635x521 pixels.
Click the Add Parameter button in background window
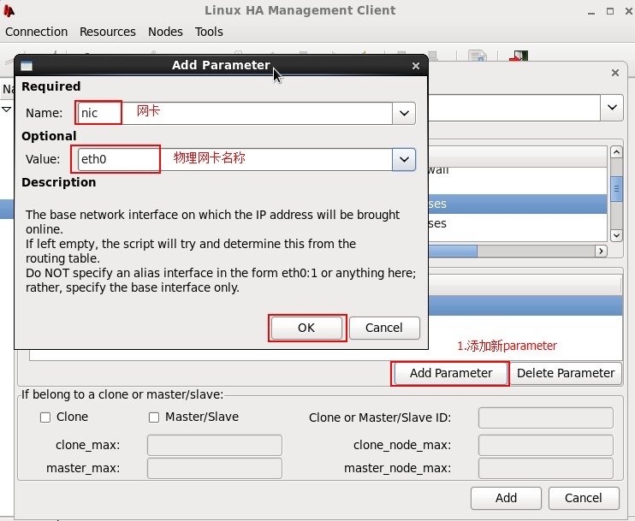451,373
